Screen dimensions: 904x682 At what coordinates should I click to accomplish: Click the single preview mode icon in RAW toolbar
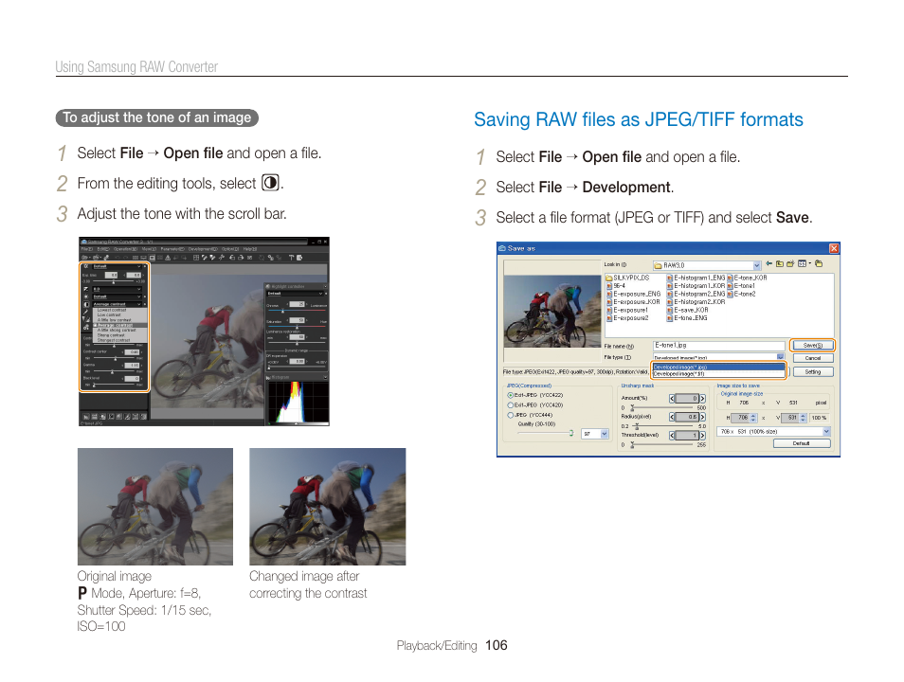153,257
